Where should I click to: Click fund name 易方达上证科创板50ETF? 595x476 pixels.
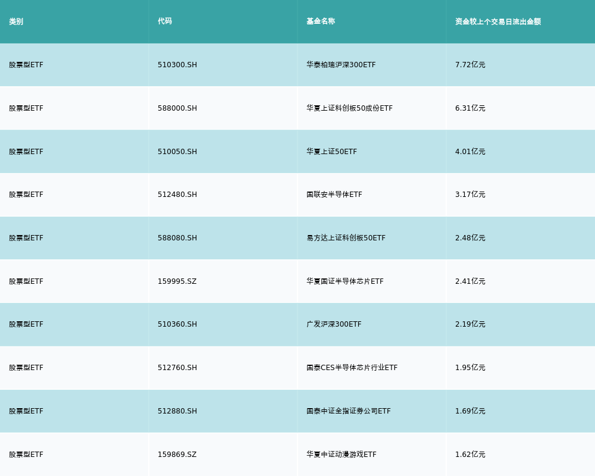(346, 238)
